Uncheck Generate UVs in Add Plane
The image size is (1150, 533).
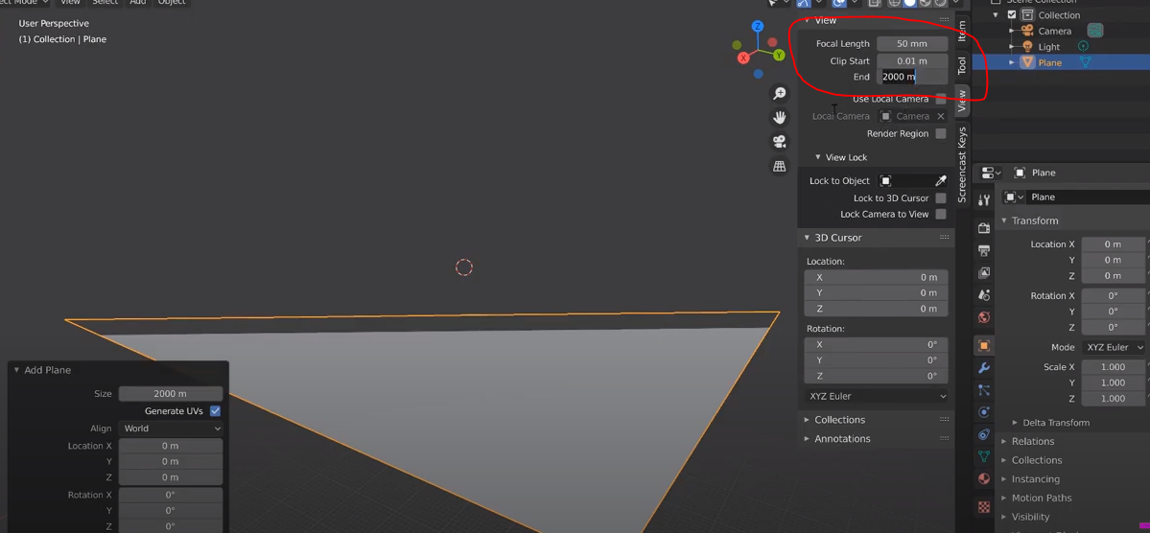pos(215,411)
